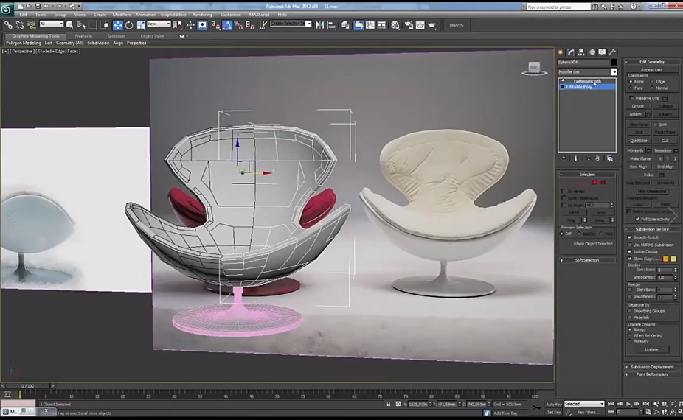Screen dimensions: 683x420
Task: Click the 3ds Max application logo button
Action: (6, 9)
